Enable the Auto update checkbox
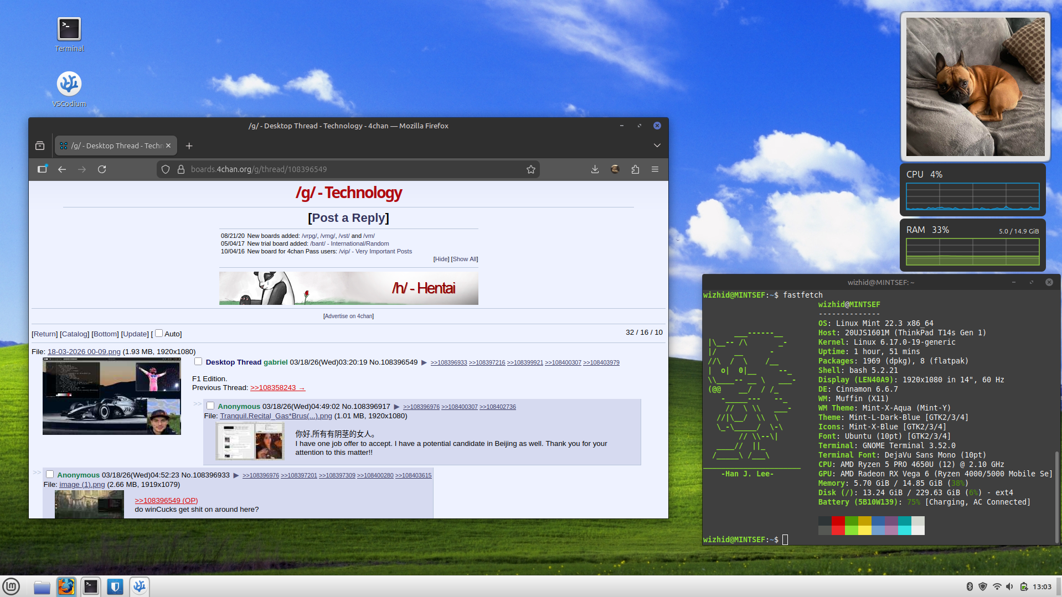 point(159,333)
